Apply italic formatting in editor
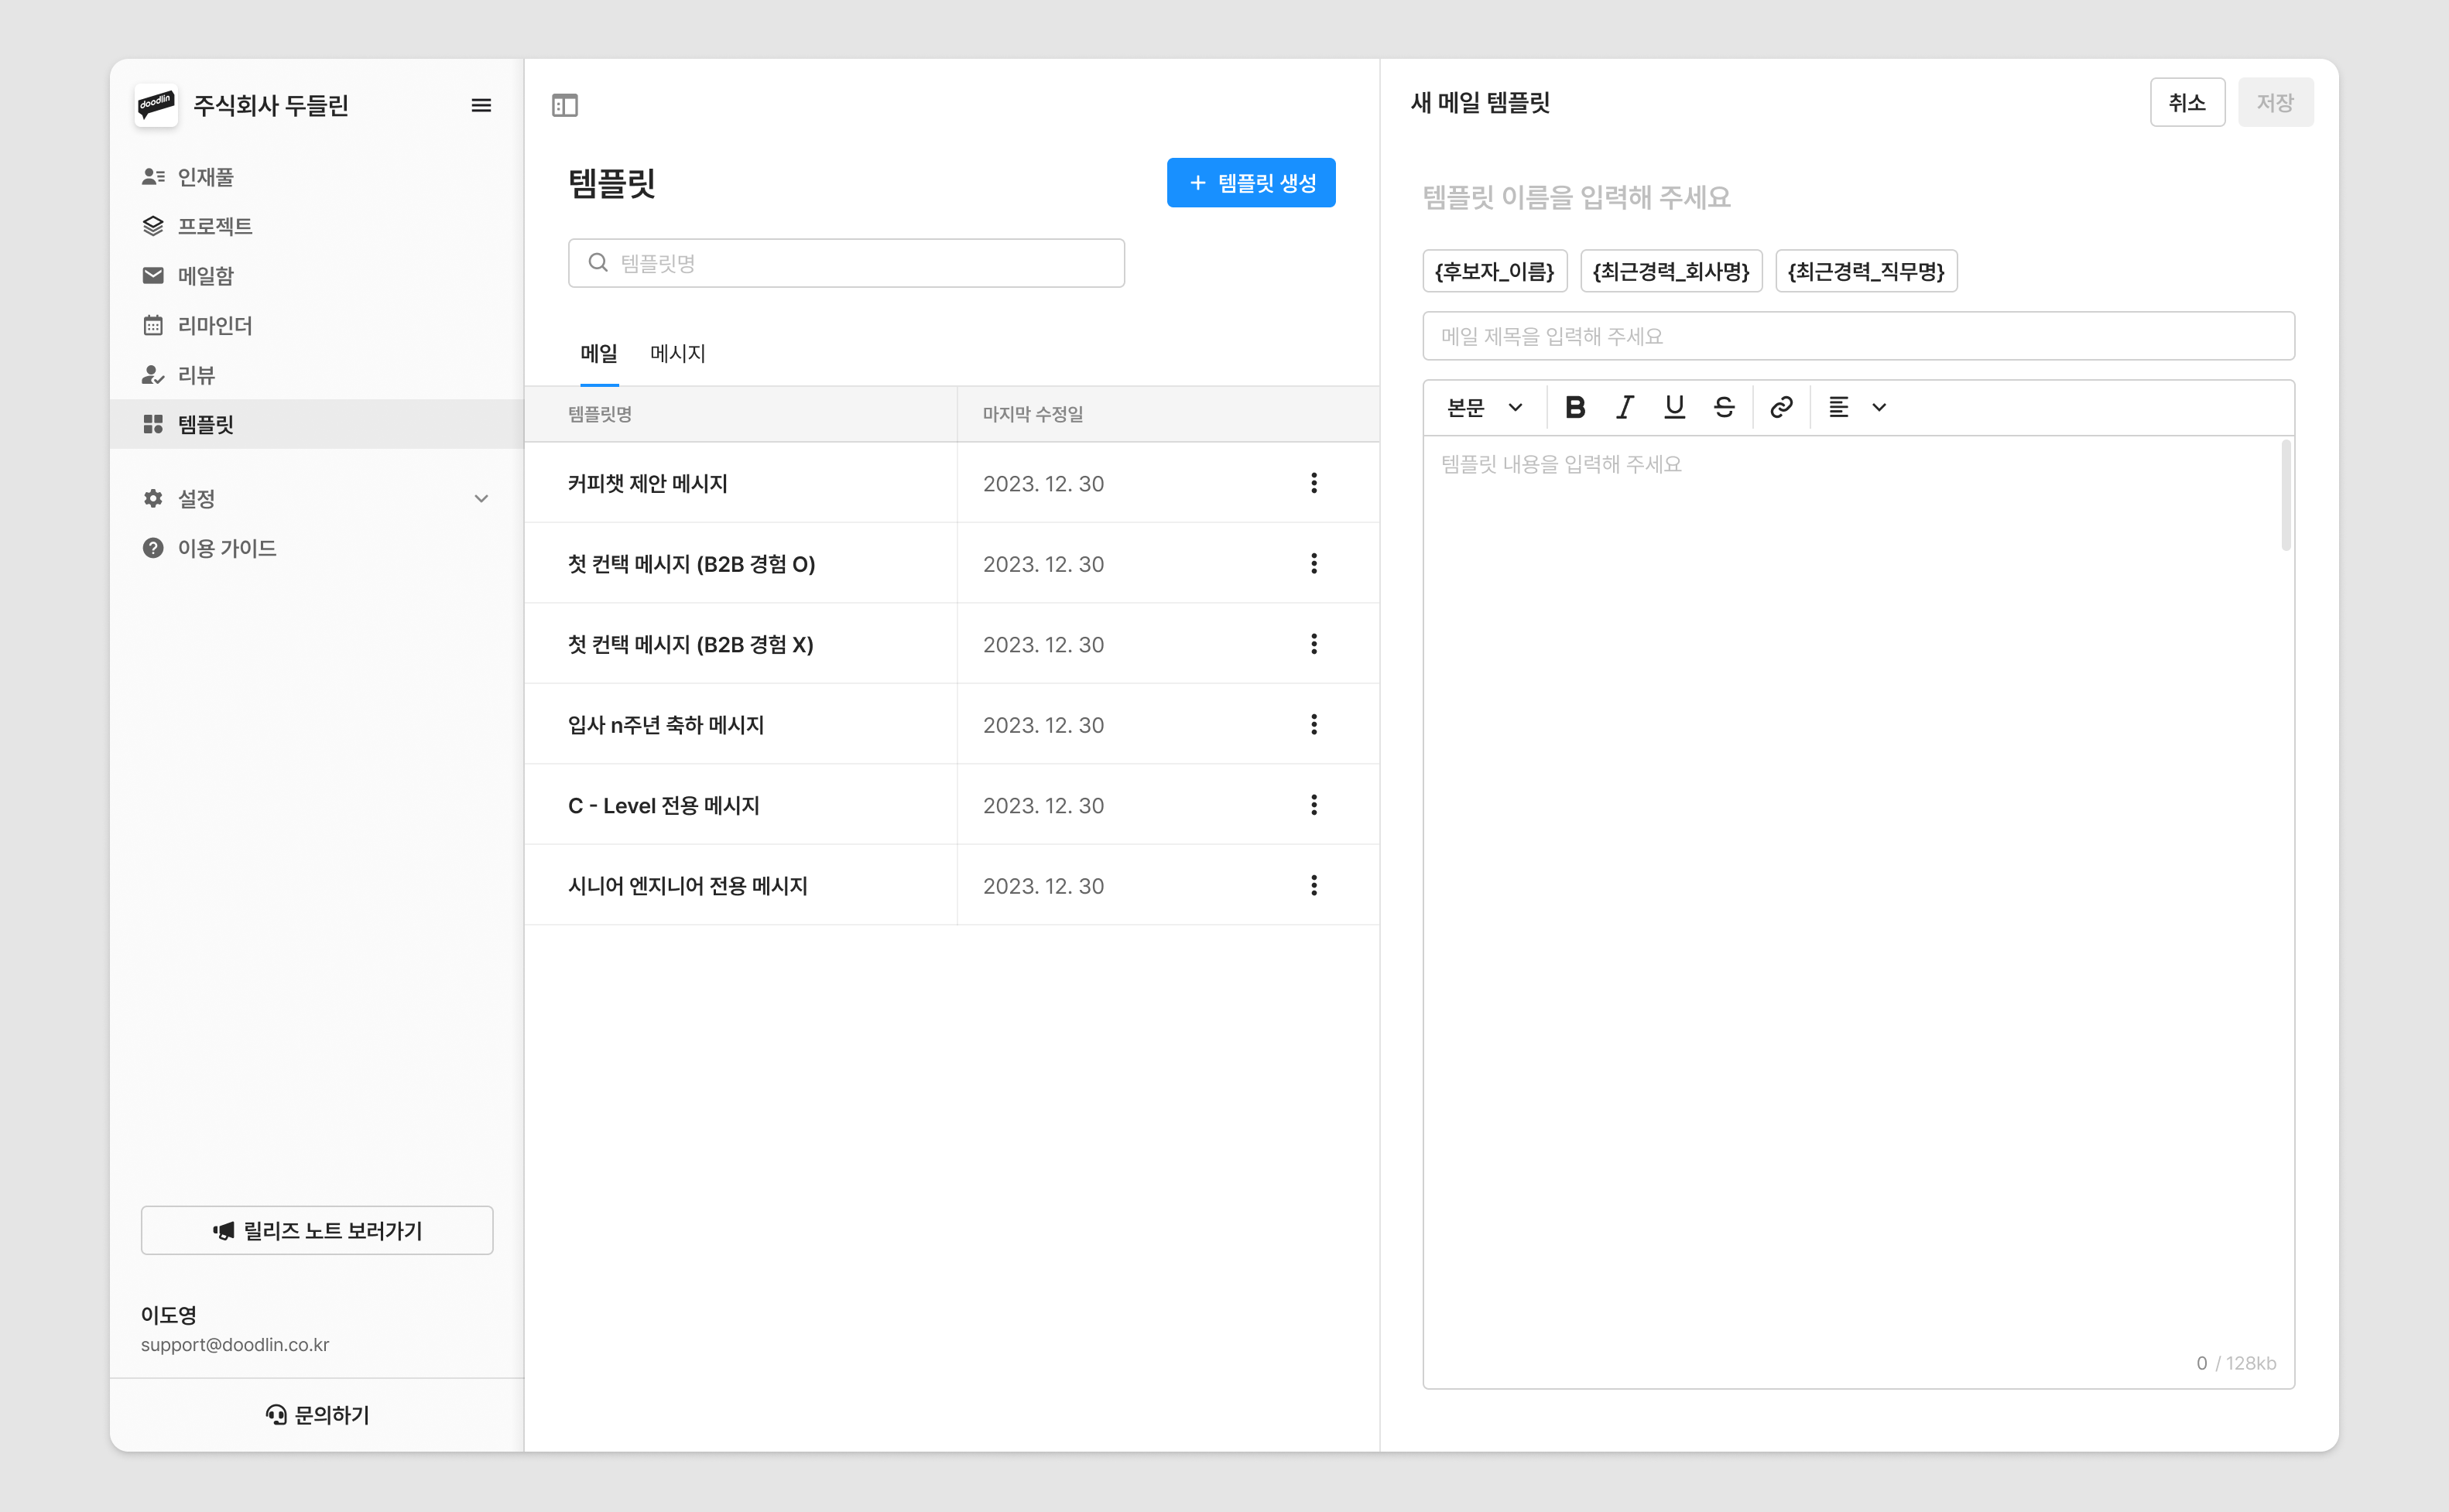 point(1625,407)
